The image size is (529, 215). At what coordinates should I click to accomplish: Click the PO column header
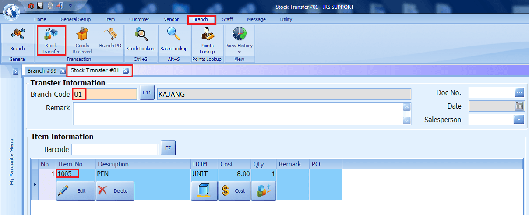325,164
